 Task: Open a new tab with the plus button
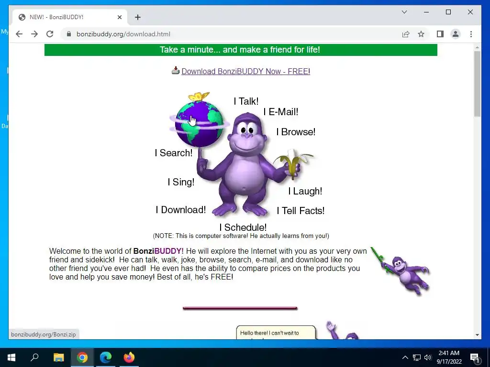coord(138,17)
